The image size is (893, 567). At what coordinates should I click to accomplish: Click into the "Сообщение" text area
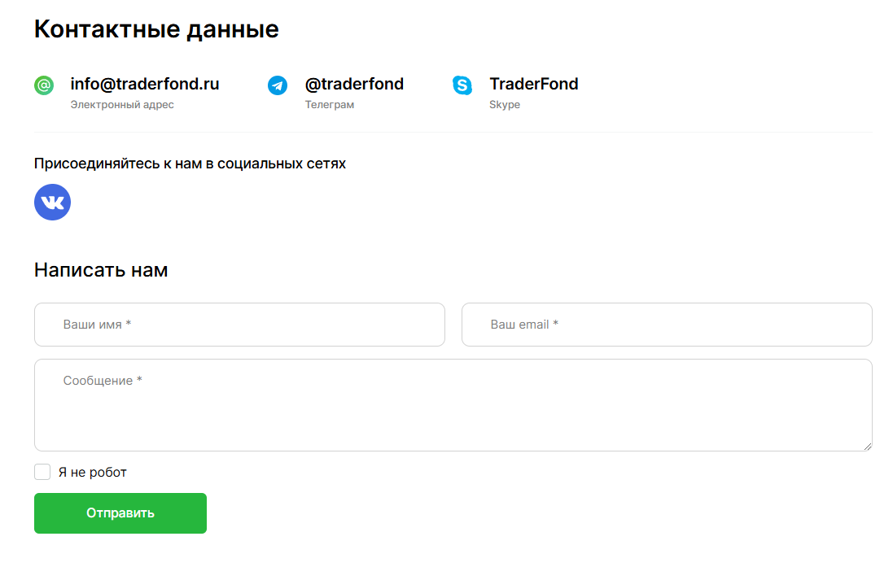pos(453,405)
